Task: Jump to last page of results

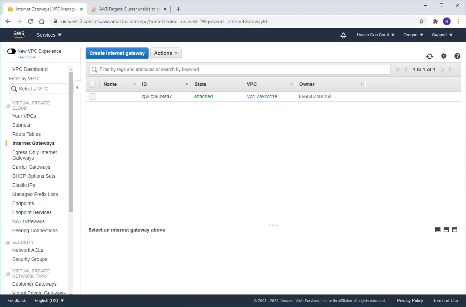Action: (x=451, y=70)
